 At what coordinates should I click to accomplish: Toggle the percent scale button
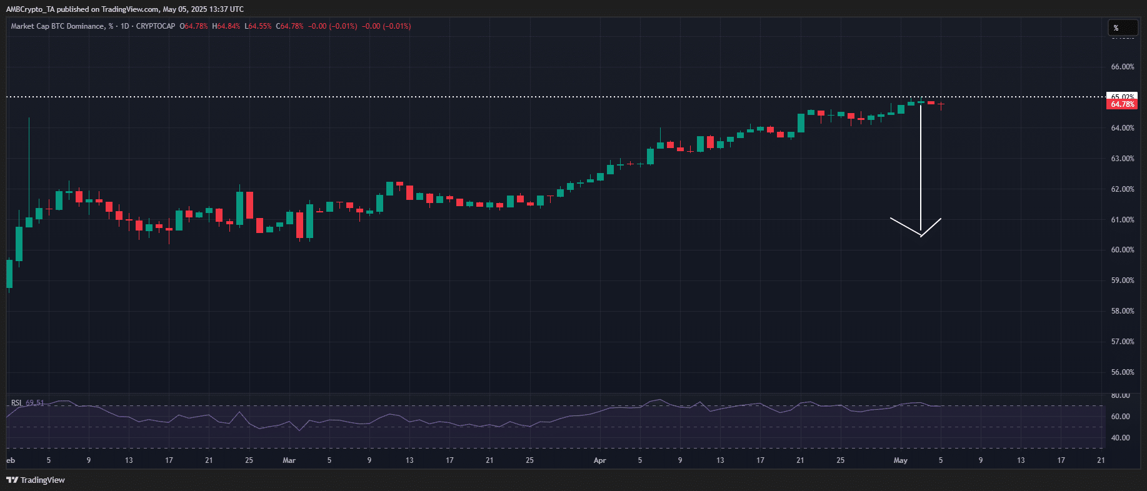tap(1123, 28)
